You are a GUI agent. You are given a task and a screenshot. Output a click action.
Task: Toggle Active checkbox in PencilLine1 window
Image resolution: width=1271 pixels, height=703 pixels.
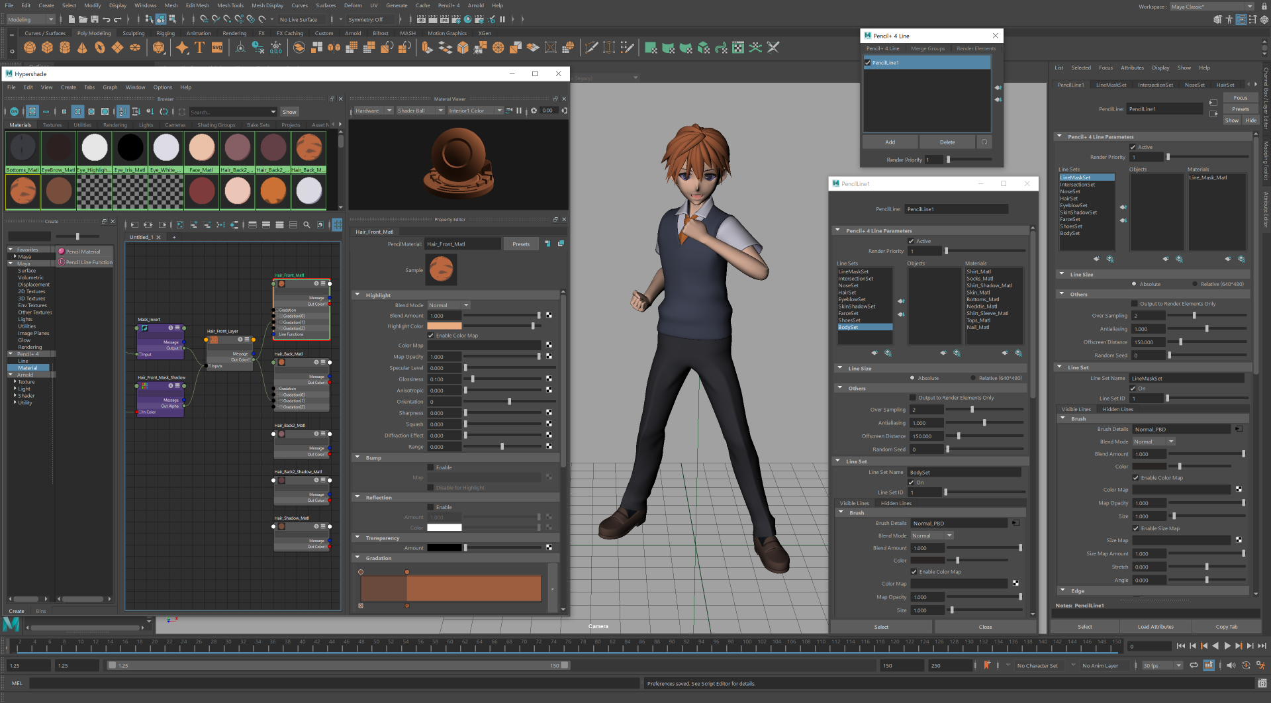912,241
